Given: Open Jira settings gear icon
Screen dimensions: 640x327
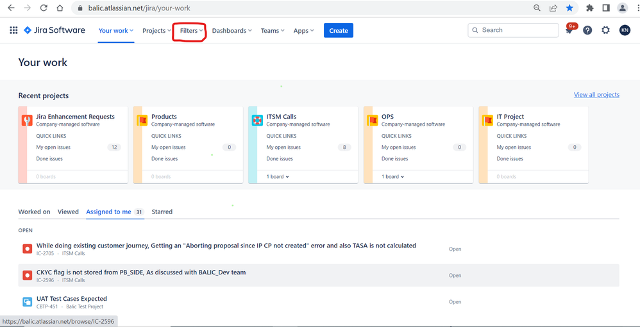Looking at the screenshot, I should click(606, 30).
